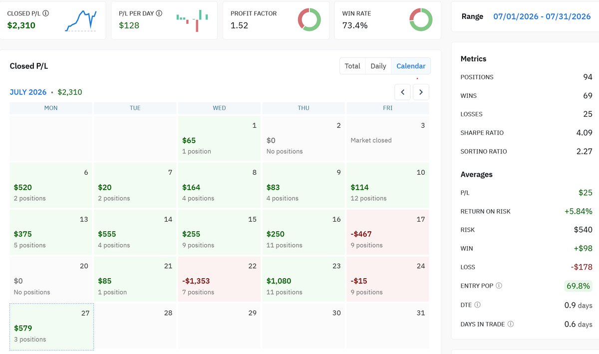Select the Calendar view tab

[x=411, y=66]
